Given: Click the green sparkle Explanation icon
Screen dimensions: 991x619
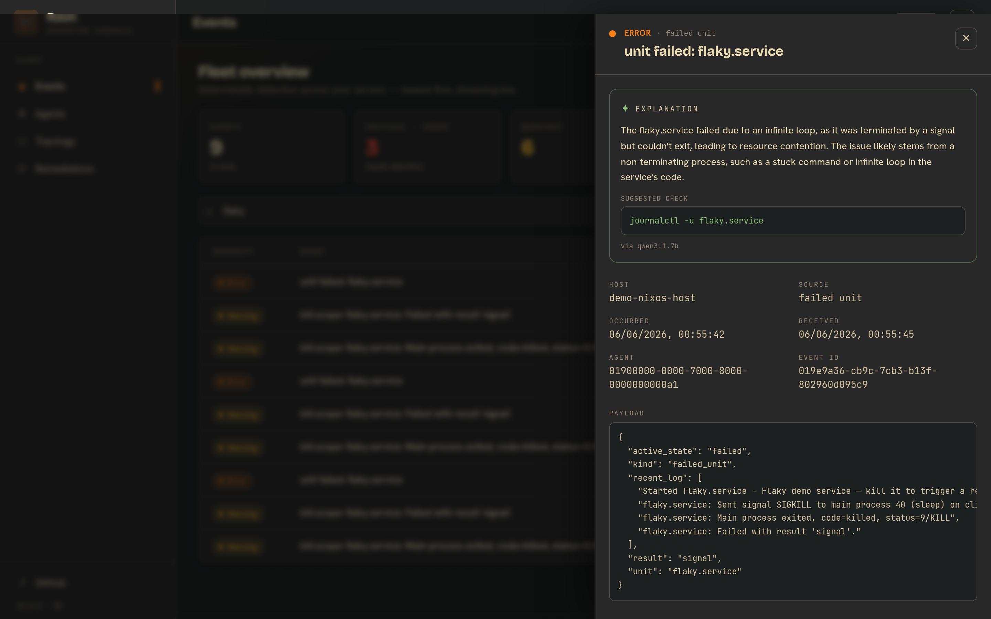Looking at the screenshot, I should point(625,108).
